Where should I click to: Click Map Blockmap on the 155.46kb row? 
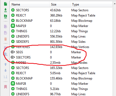(82, 78)
